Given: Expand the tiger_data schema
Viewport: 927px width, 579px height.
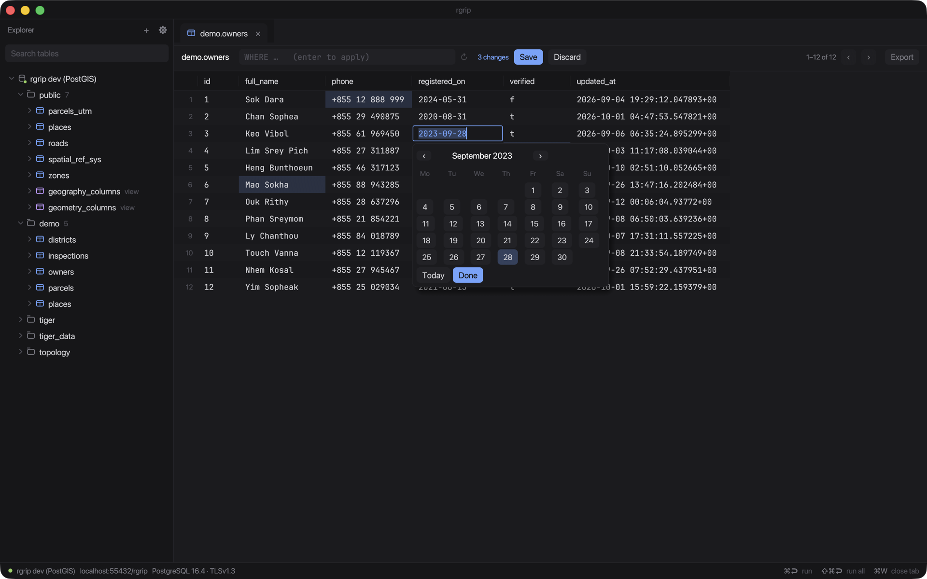Looking at the screenshot, I should pyautogui.click(x=20, y=335).
